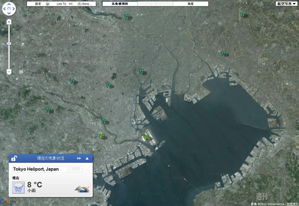
Task: Open the 設定 settings menu
Action: tap(38, 4)
